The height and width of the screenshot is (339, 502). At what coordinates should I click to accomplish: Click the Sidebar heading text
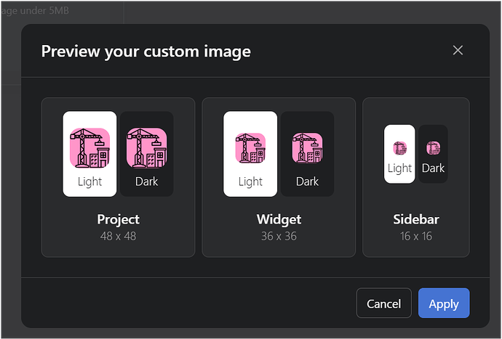(415, 219)
